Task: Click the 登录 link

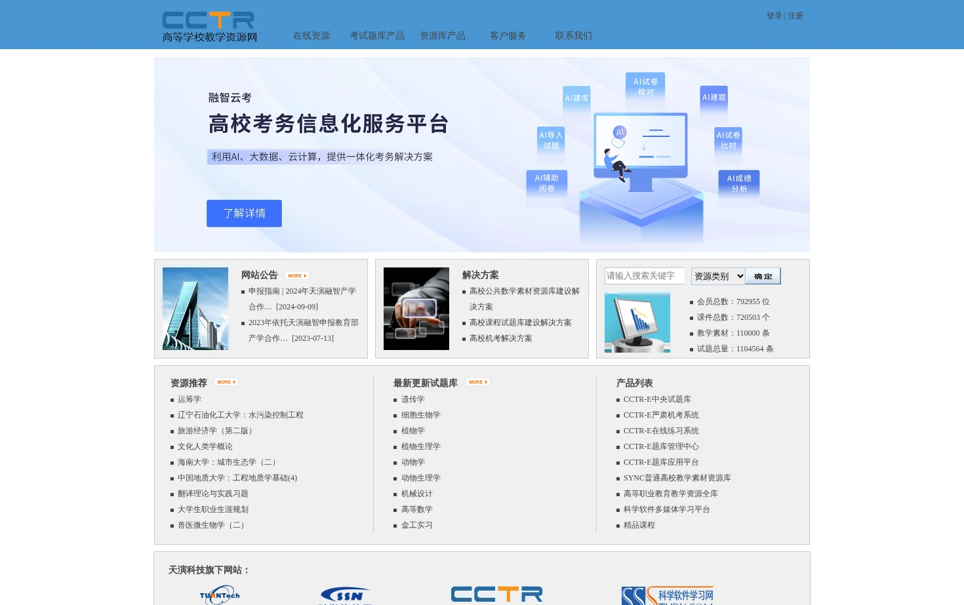Action: pos(774,16)
